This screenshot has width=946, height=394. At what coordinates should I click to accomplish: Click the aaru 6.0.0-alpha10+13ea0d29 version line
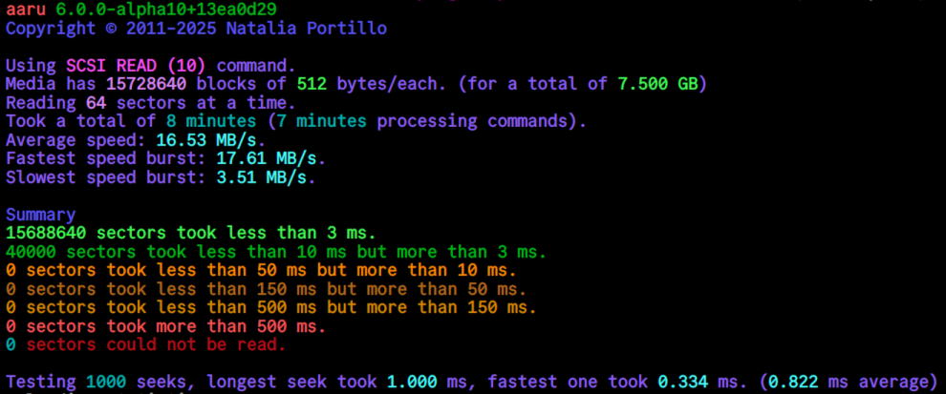[141, 9]
